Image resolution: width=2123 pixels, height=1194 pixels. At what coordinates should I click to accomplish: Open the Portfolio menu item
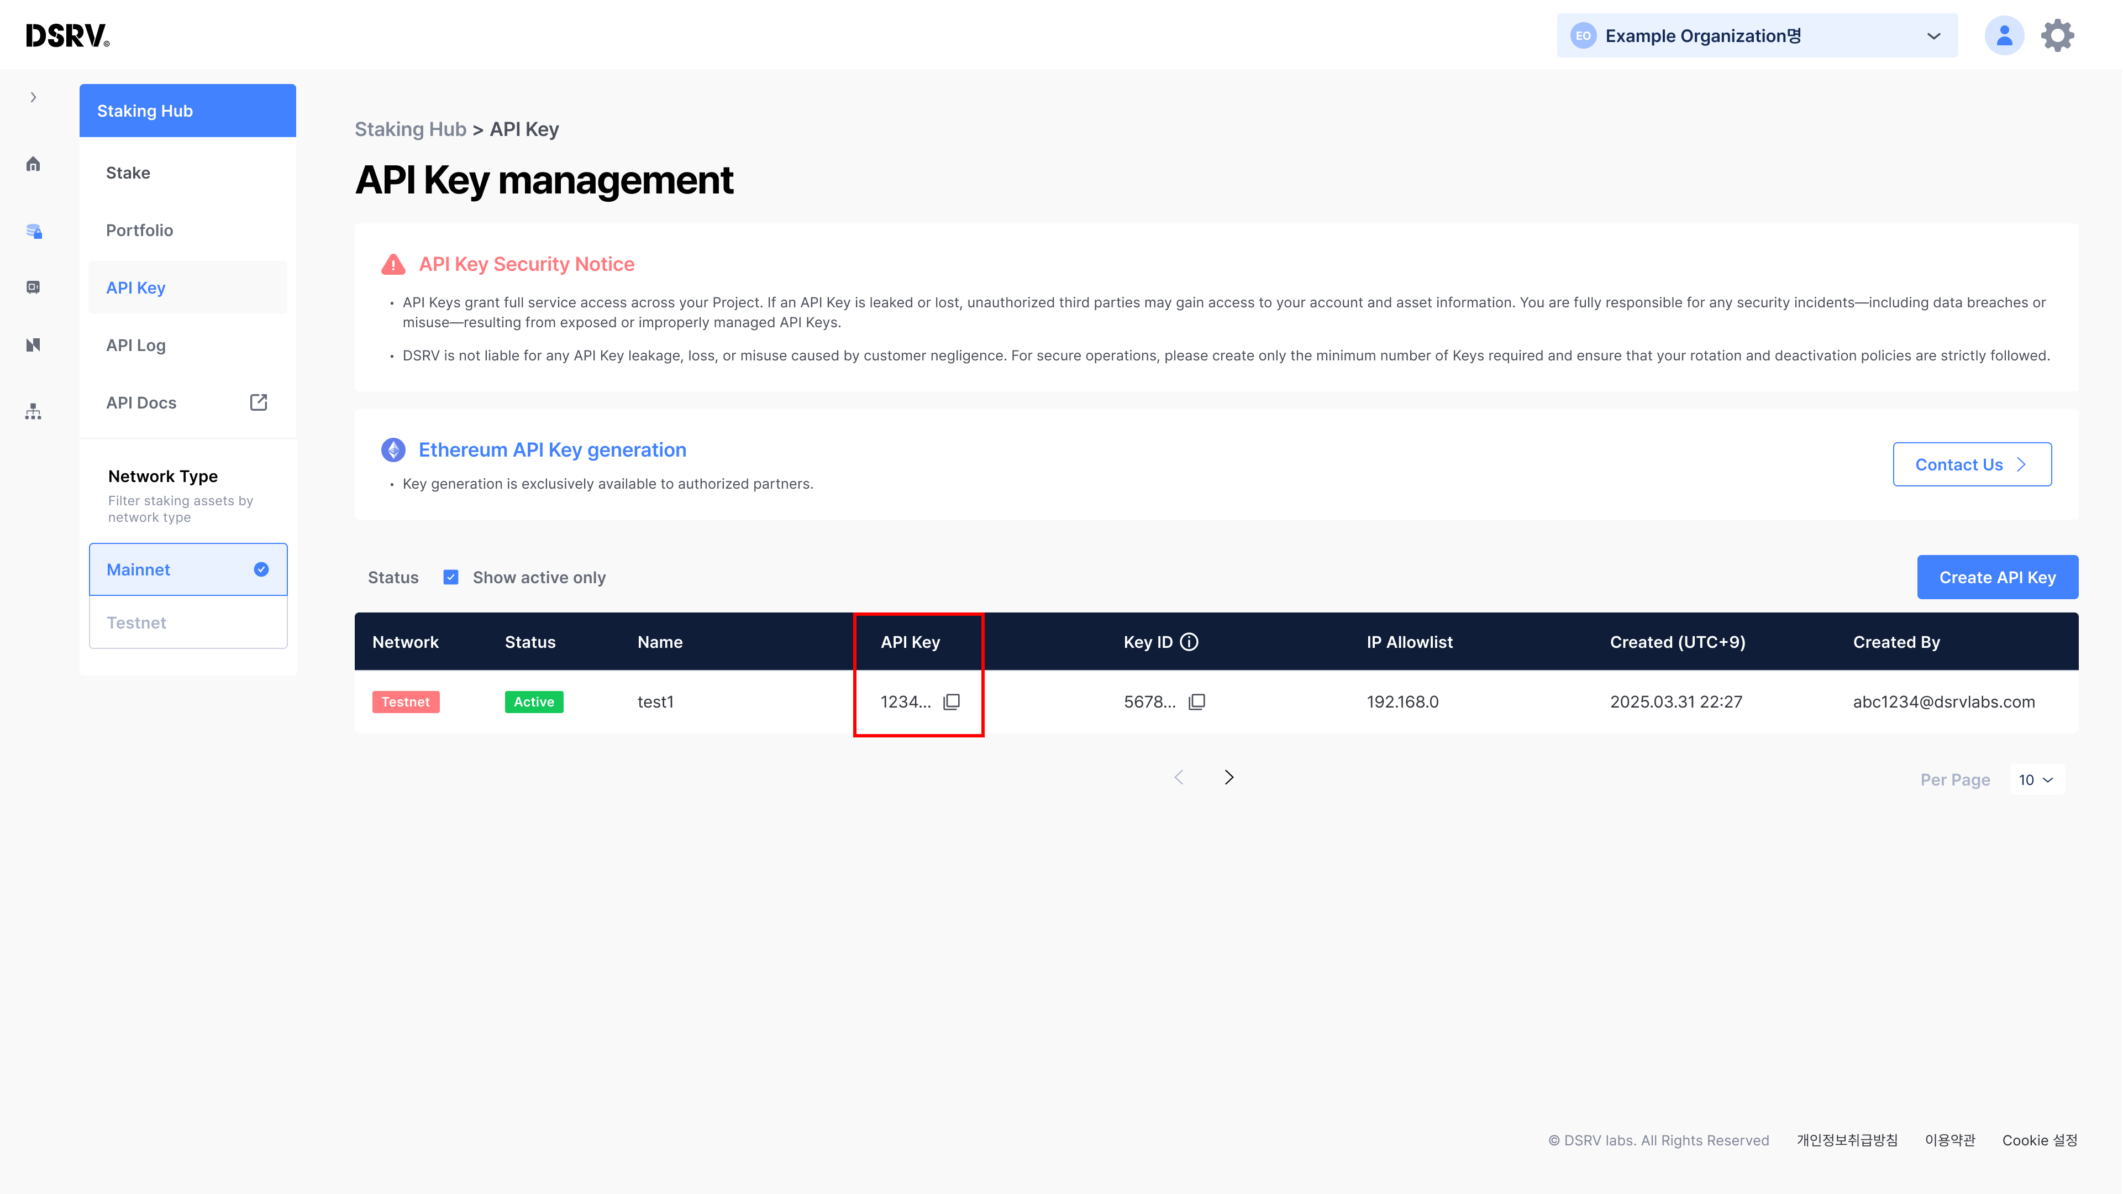139,230
